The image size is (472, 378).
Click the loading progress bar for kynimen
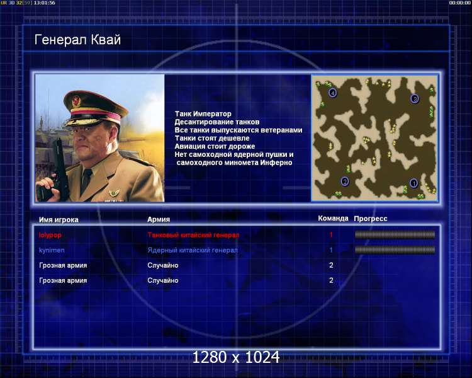tap(395, 249)
